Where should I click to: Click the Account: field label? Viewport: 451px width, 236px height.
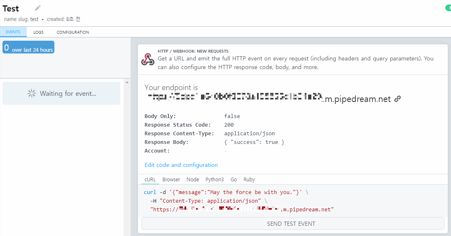[x=157, y=151]
